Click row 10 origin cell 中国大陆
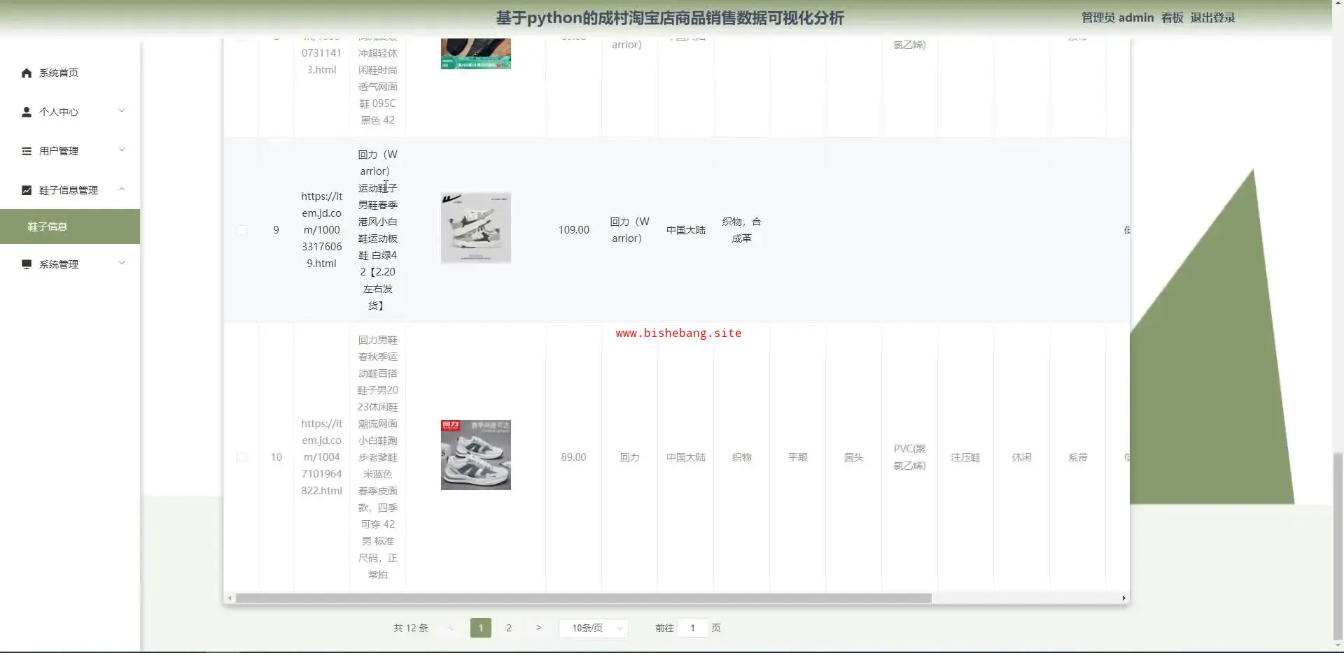Image resolution: width=1344 pixels, height=653 pixels. 686,457
